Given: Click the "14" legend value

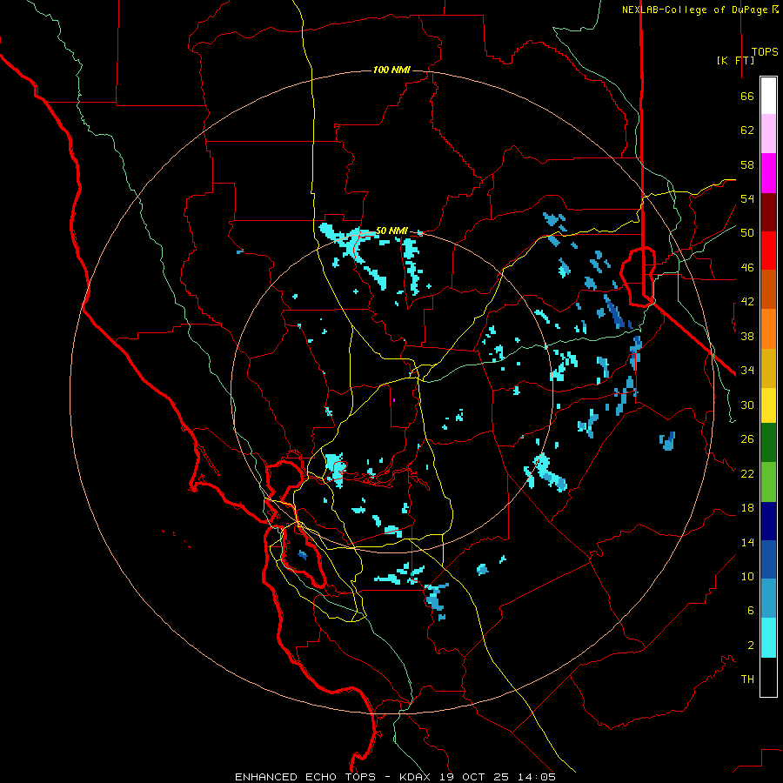Looking at the screenshot, I should 747,542.
